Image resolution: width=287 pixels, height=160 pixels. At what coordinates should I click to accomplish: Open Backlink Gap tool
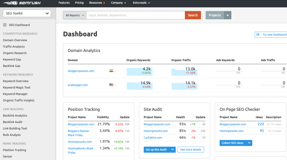pyautogui.click(x=11, y=66)
